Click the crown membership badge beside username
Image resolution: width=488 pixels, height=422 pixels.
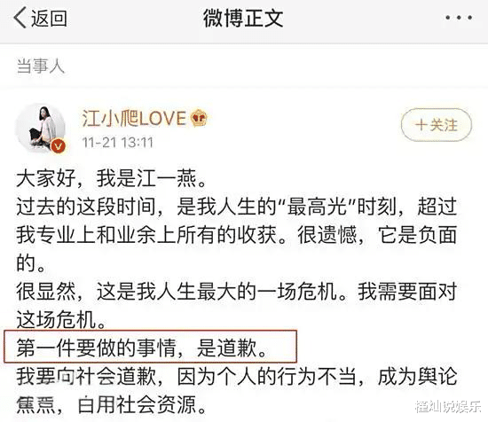[x=199, y=119]
